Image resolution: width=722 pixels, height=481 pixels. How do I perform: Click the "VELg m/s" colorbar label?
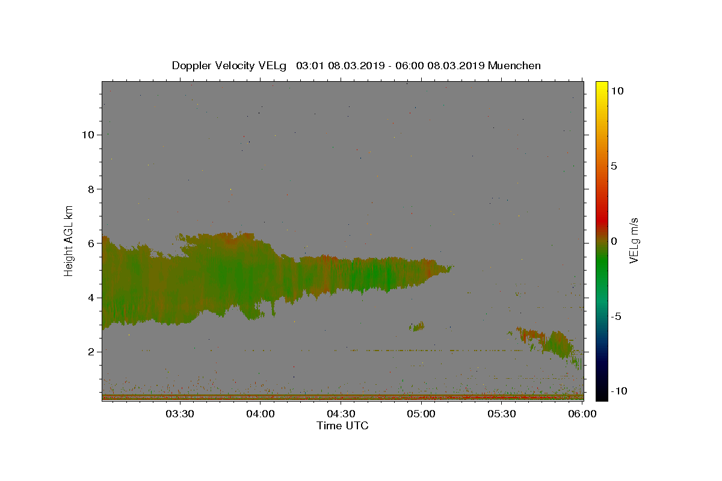tap(634, 240)
